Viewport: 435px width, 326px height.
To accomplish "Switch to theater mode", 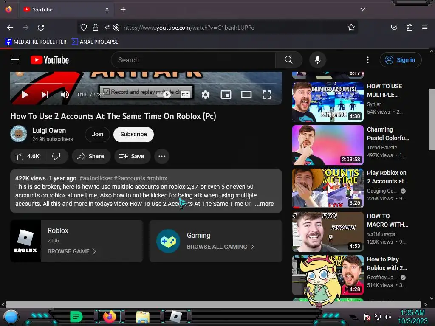I will tap(246, 95).
